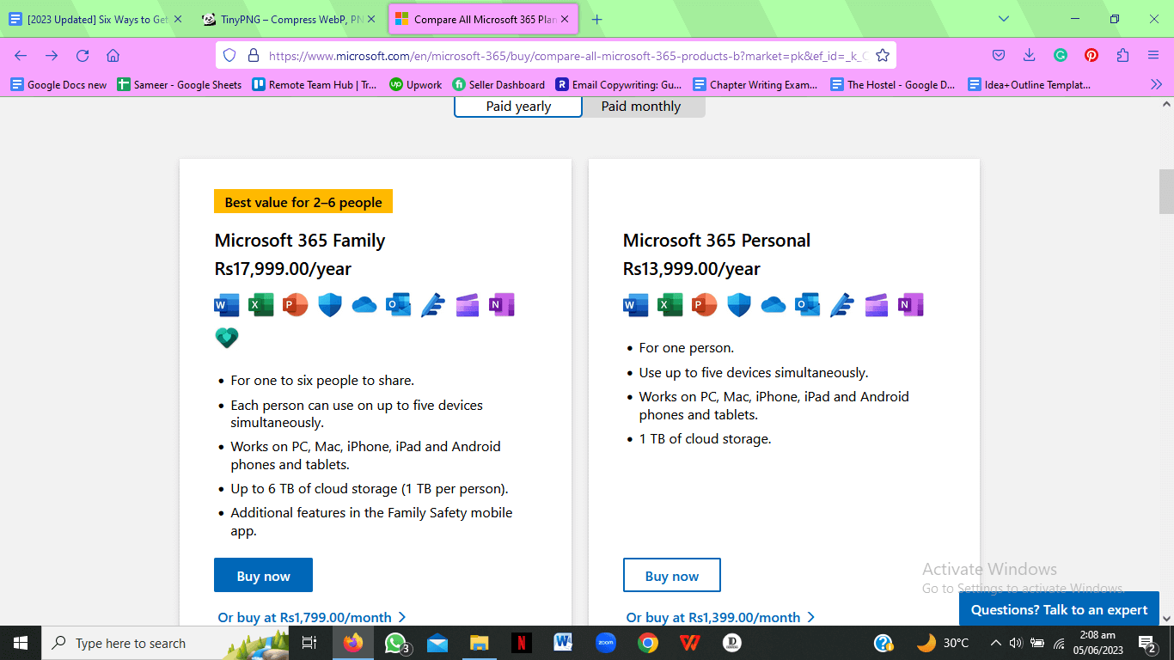Click the Pinterest extension icon
The width and height of the screenshot is (1174, 660).
coord(1091,56)
